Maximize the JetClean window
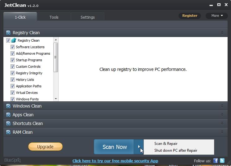The height and width of the screenshot is (166, 231). coord(219,5)
